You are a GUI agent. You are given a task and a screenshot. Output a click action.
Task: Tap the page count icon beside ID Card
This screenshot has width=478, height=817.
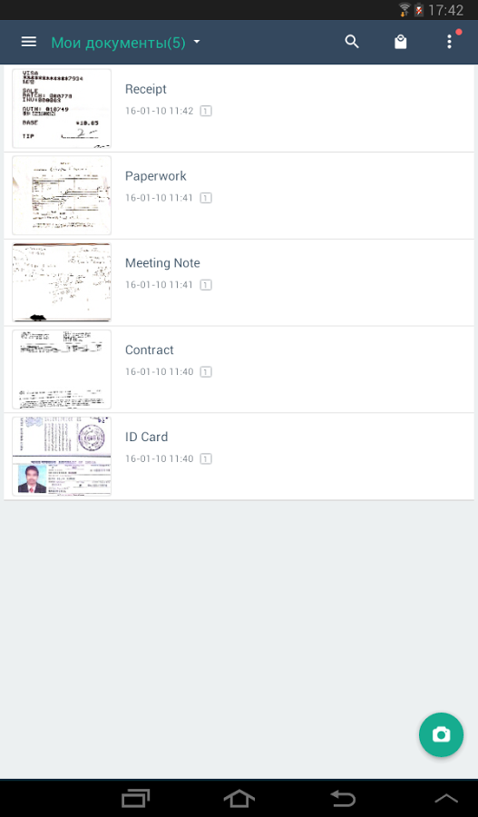(206, 459)
